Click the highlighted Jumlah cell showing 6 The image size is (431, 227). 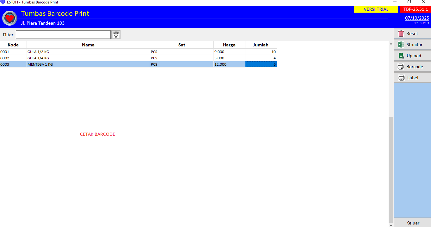coord(261,64)
